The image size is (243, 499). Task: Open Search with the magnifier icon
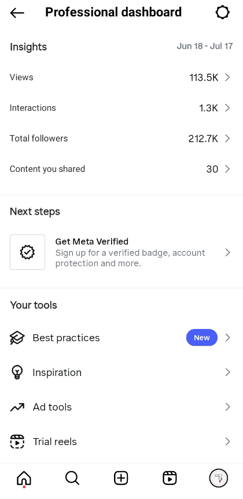pyautogui.click(x=72, y=478)
